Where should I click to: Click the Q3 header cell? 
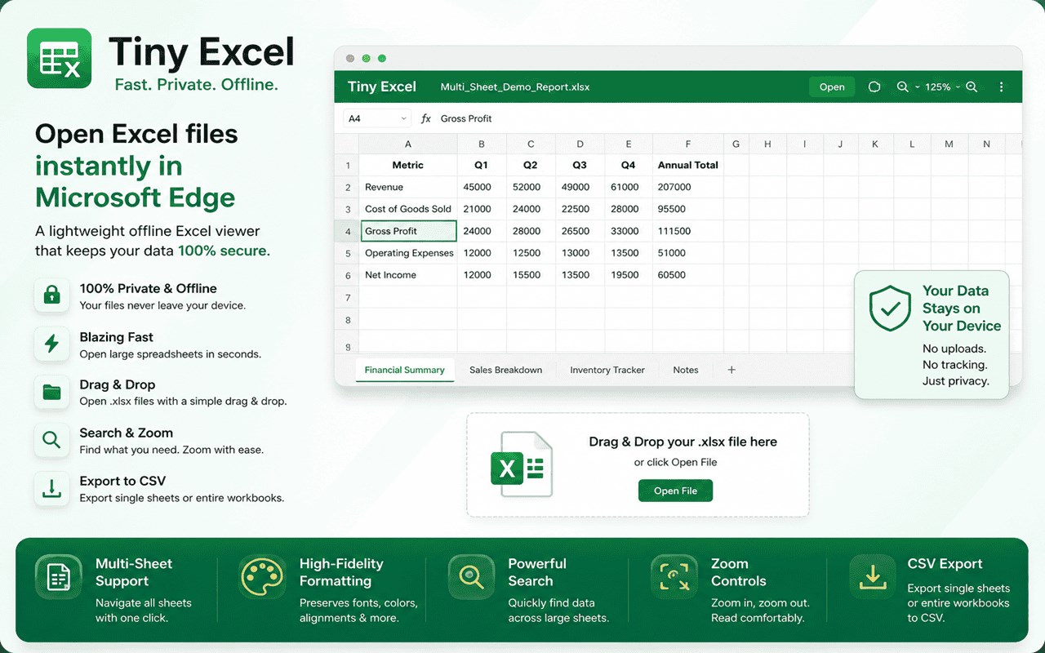point(580,165)
